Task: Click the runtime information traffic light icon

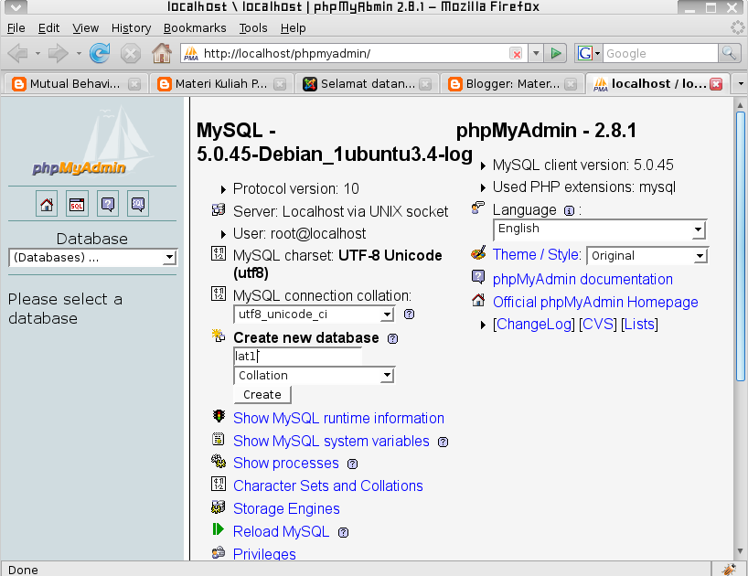Action: tap(219, 416)
